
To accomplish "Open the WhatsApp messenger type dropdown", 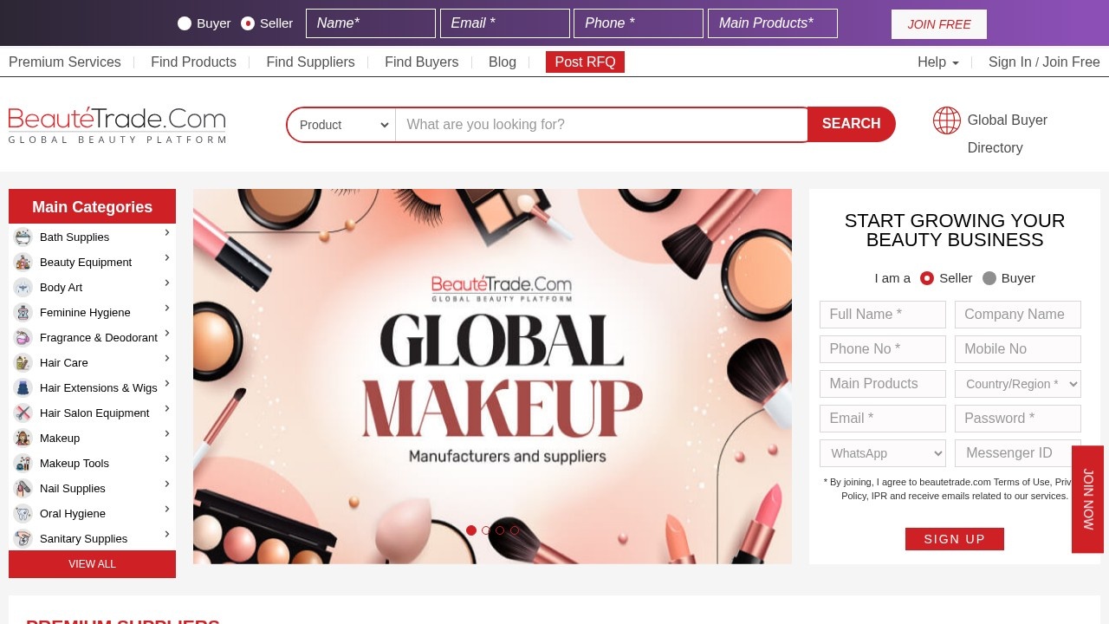I will pyautogui.click(x=883, y=453).
